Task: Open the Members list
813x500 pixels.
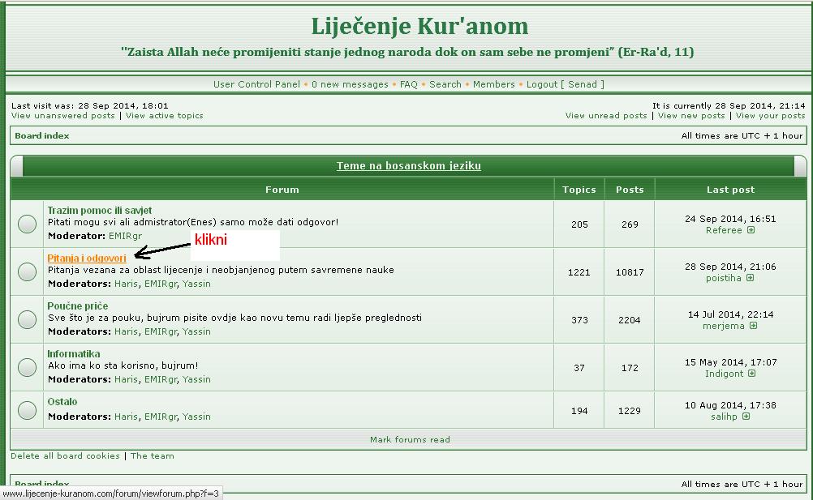Action: [x=493, y=84]
